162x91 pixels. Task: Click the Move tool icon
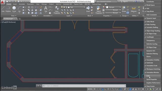pyautogui.click(x=29, y=7)
